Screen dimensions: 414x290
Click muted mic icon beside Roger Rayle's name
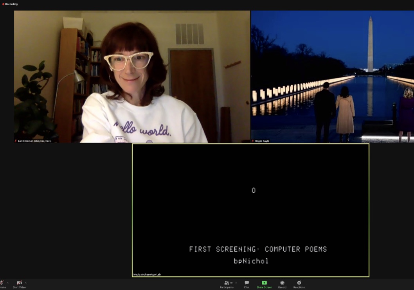pos(253,141)
